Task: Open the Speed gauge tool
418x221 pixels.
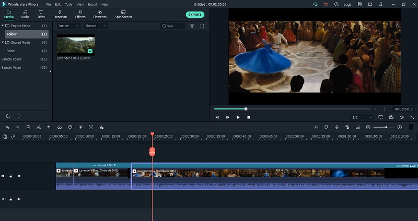Action: pos(60,127)
